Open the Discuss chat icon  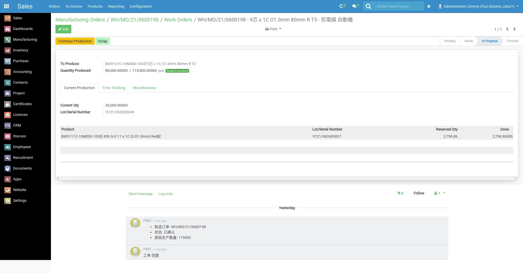point(8,136)
